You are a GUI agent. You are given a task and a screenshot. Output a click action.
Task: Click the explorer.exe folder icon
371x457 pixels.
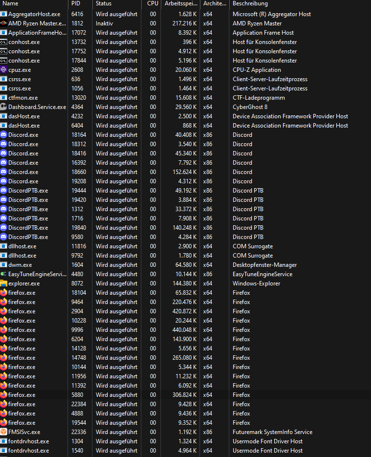coord(3,283)
